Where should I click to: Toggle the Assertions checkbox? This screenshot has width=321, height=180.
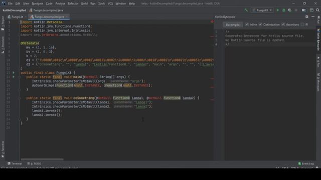pos(283,24)
